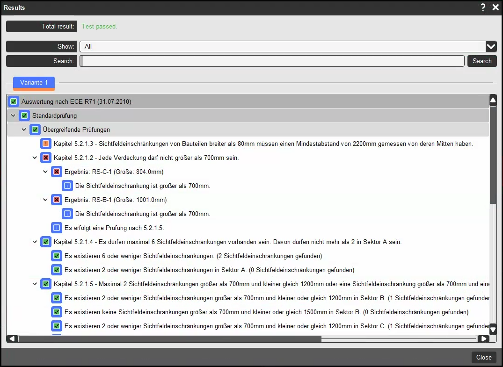Click red X icon for Ergebnis RS-B-1

click(x=57, y=200)
